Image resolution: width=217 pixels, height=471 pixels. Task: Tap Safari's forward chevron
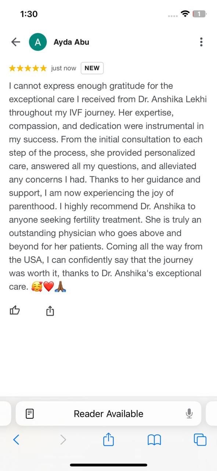(x=63, y=439)
